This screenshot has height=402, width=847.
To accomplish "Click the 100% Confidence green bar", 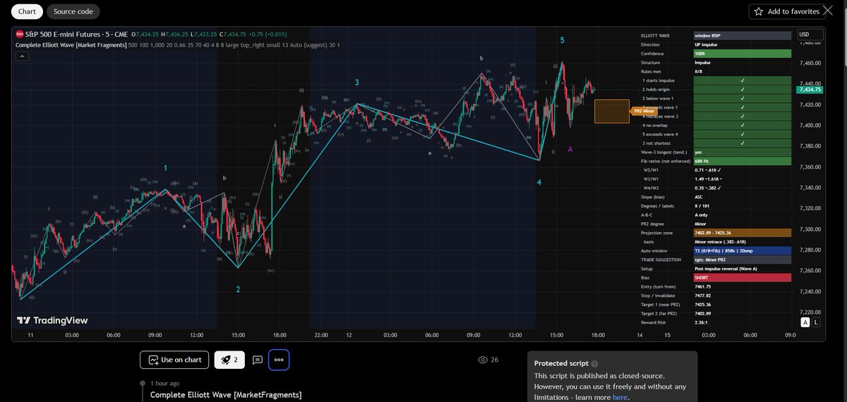I will coord(742,54).
